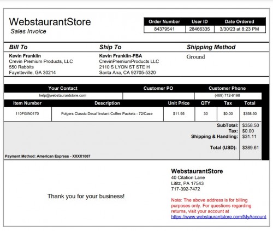This screenshot has height=231, width=273.
Task: Select the order number 84379541
Action: click(x=164, y=29)
